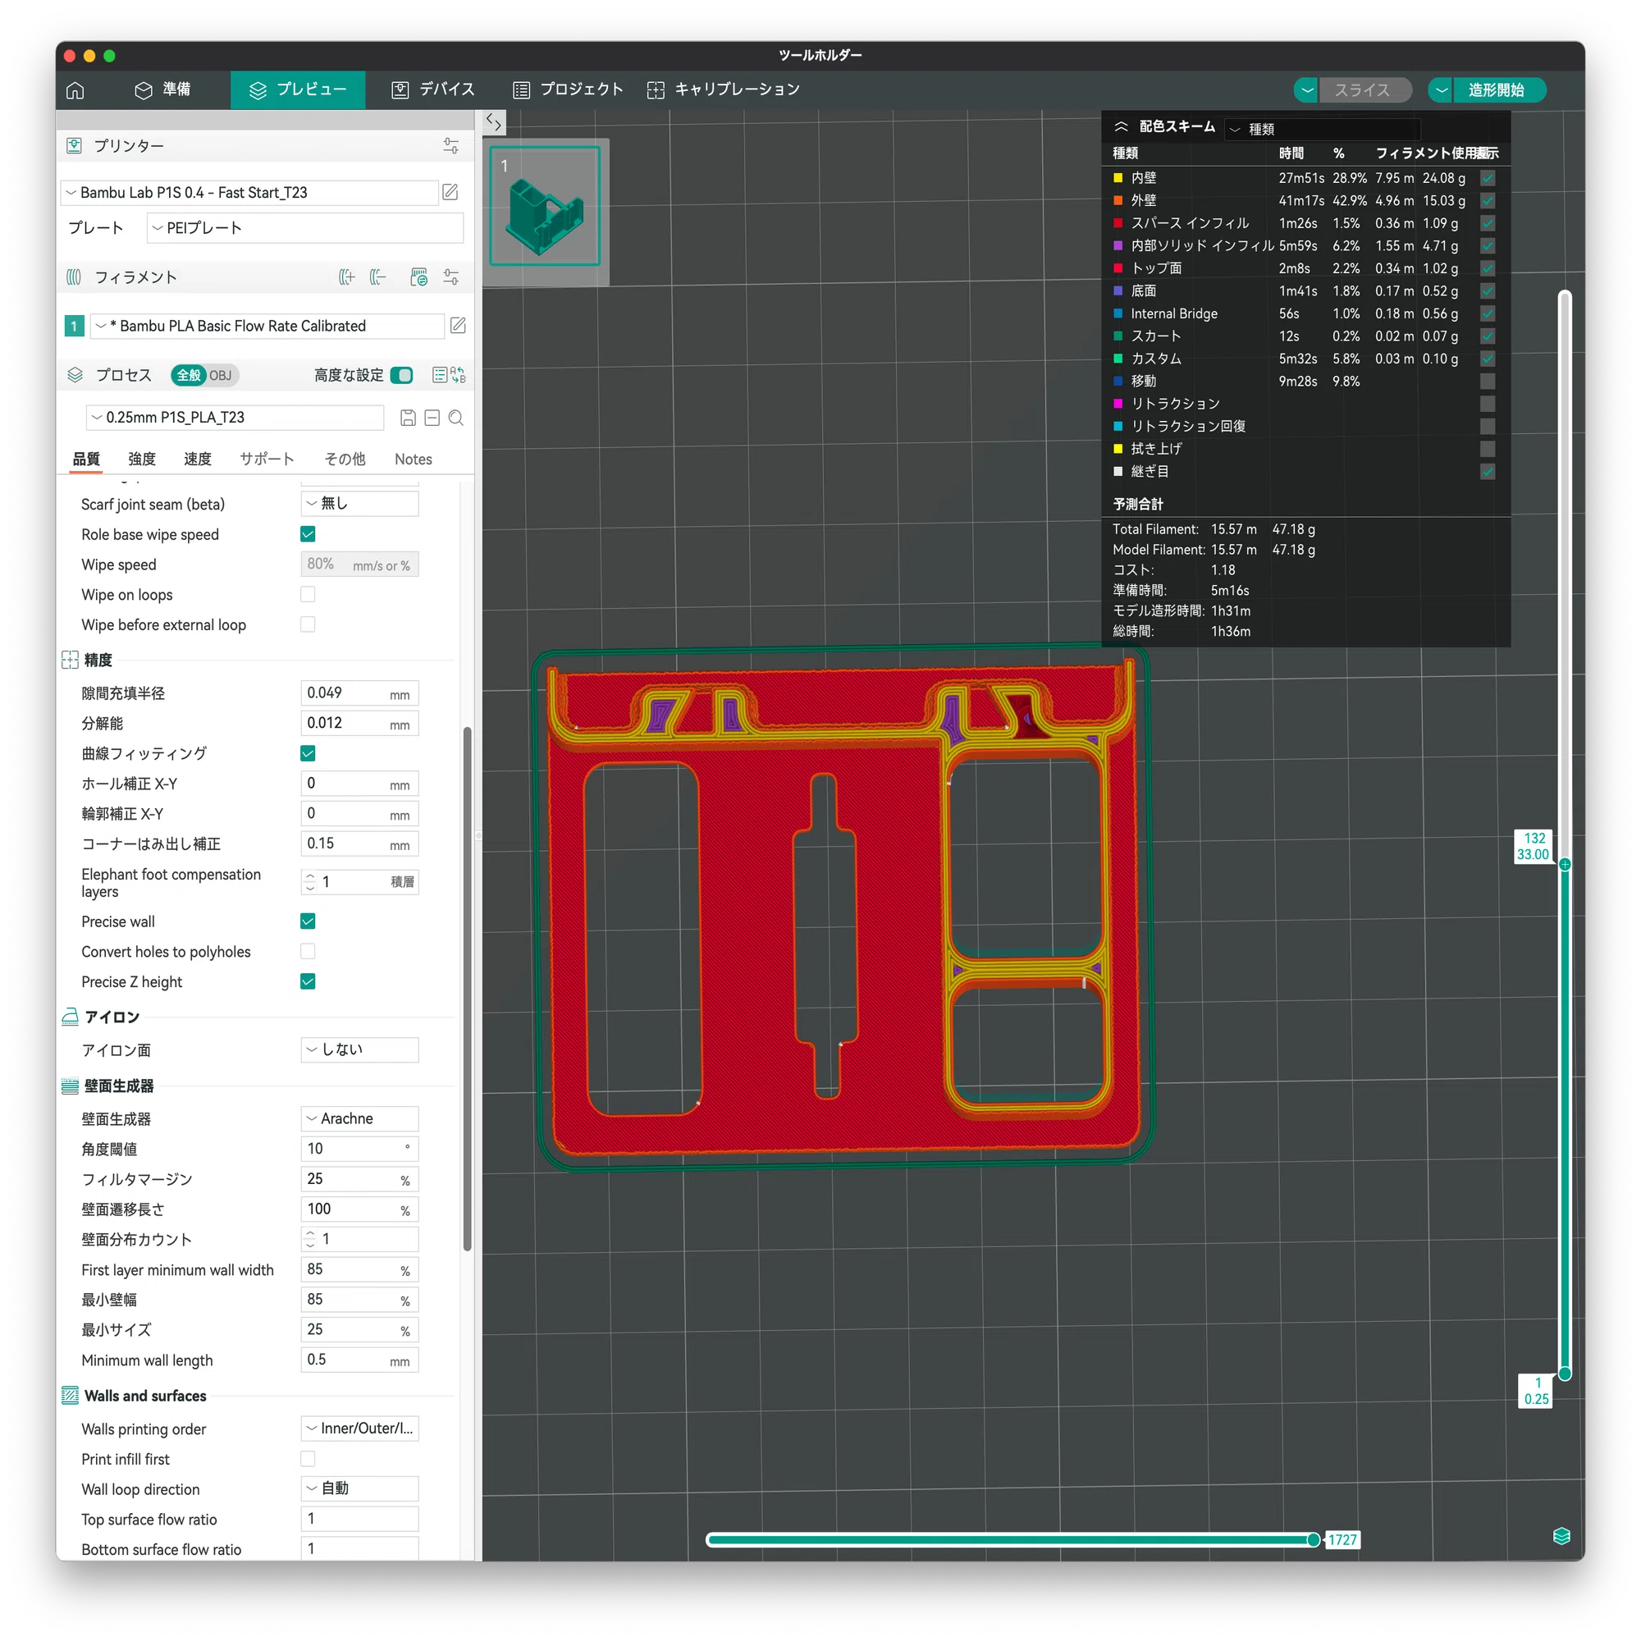
Task: Click the Start print (造形開始) button
Action: pos(1499,90)
